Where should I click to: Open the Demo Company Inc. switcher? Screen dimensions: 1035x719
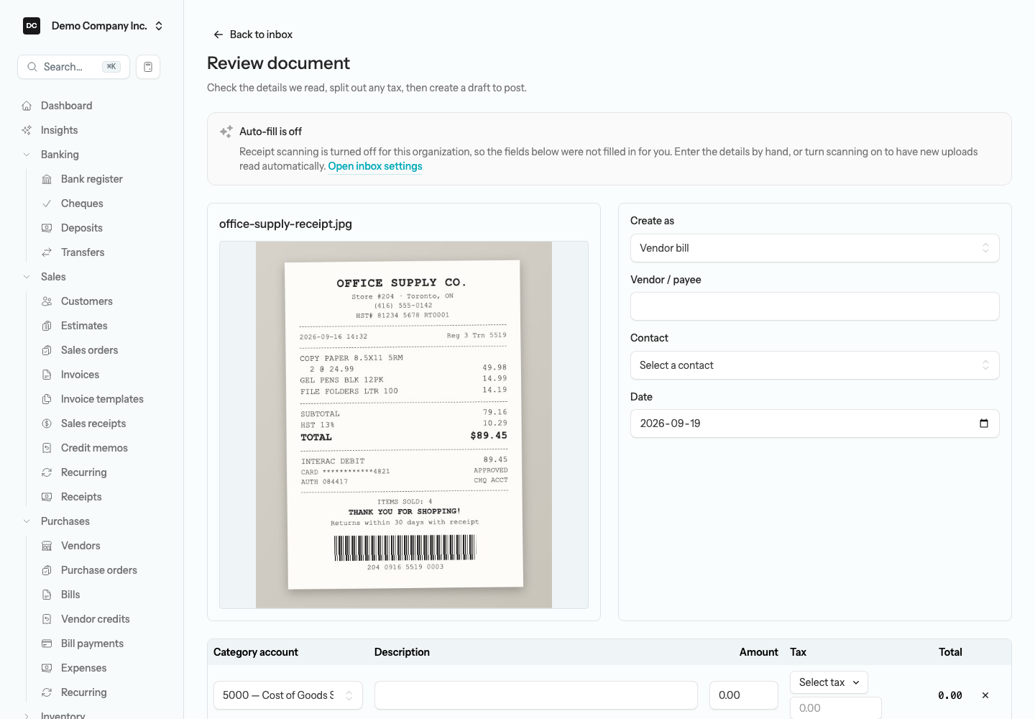(x=93, y=26)
